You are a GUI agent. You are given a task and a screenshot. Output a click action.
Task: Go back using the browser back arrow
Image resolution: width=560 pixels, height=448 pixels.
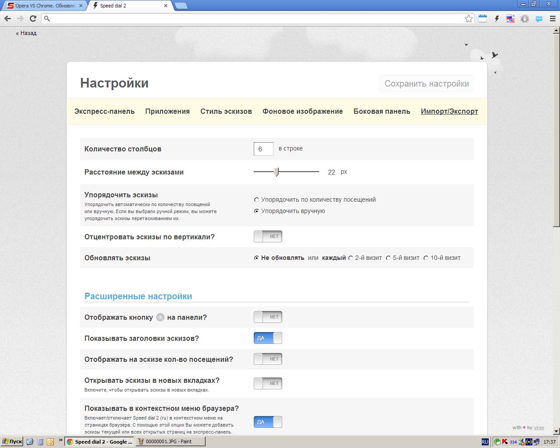[x=7, y=18]
